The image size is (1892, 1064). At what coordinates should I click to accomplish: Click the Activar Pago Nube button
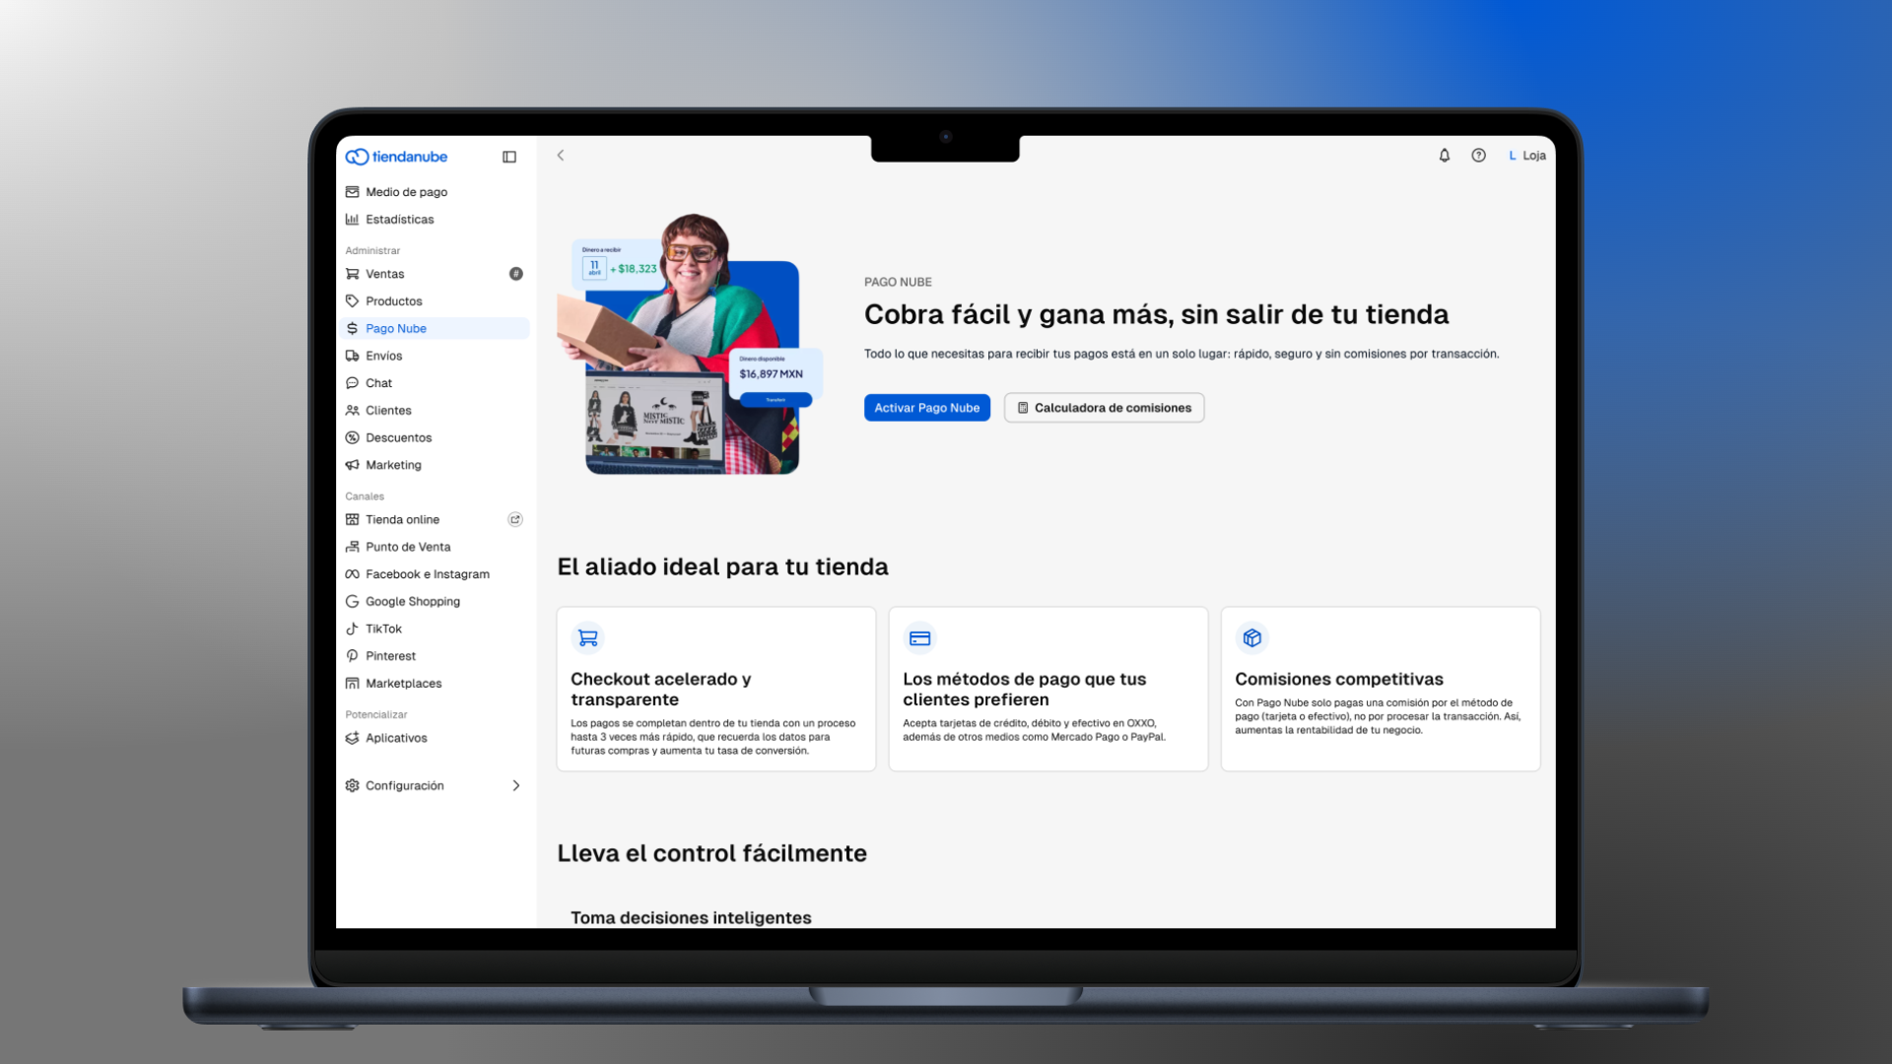(x=927, y=408)
